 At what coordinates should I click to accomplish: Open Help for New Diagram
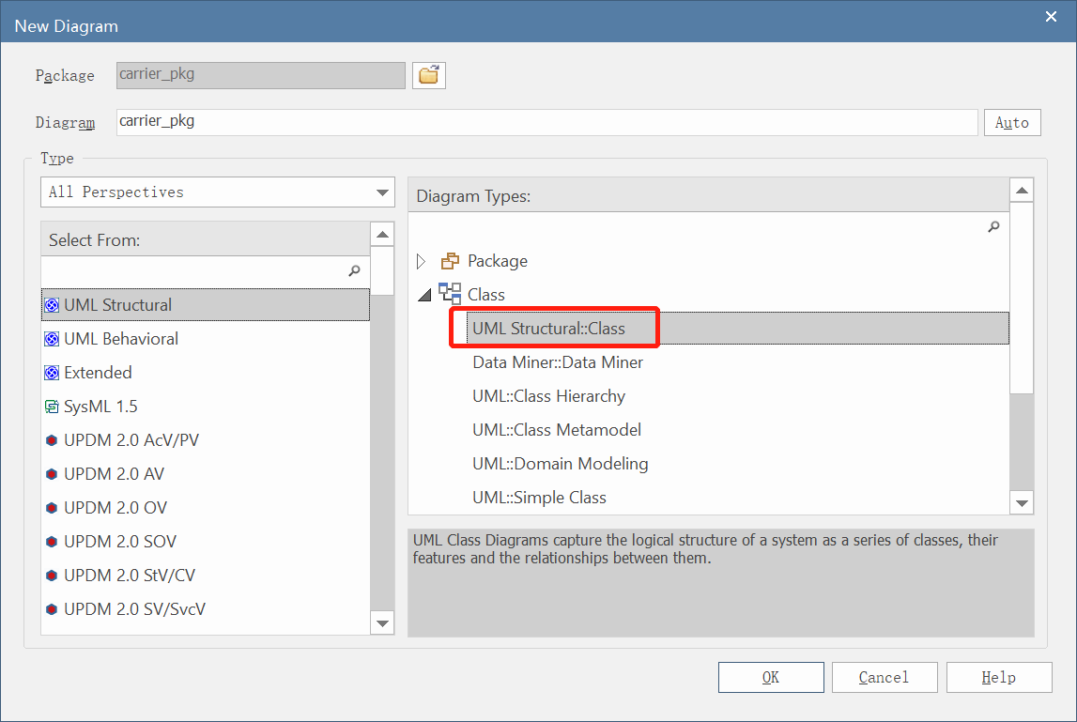point(999,677)
